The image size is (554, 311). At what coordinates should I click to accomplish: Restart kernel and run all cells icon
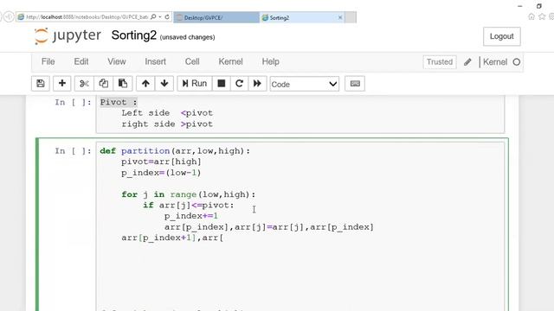[257, 84]
